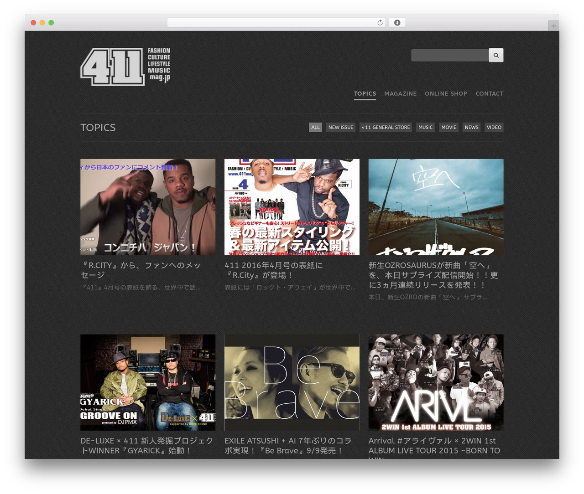Open article EXILE ATSUSHI + AI コラボ実現

pos(288,446)
